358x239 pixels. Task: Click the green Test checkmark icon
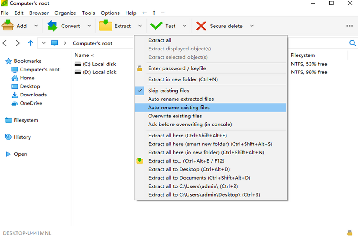tap(156, 26)
